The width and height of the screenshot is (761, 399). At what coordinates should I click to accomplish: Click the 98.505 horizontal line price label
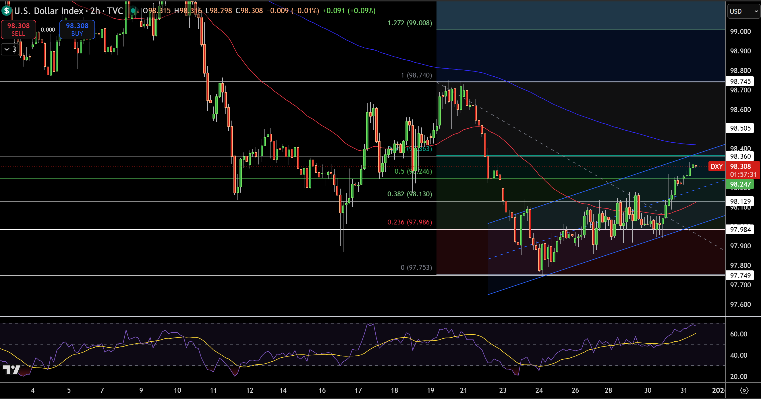[740, 128]
